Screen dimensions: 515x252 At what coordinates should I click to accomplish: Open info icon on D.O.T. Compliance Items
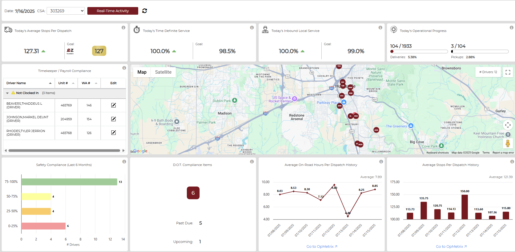click(252, 162)
